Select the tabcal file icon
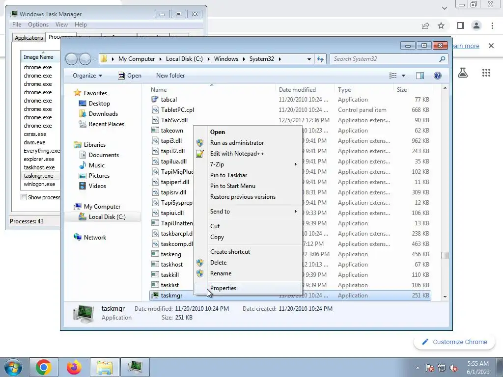 point(155,99)
